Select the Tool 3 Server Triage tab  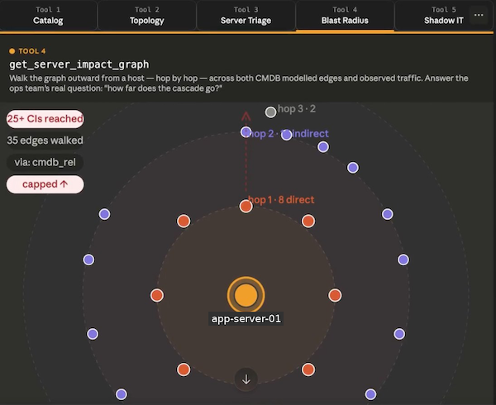(246, 15)
